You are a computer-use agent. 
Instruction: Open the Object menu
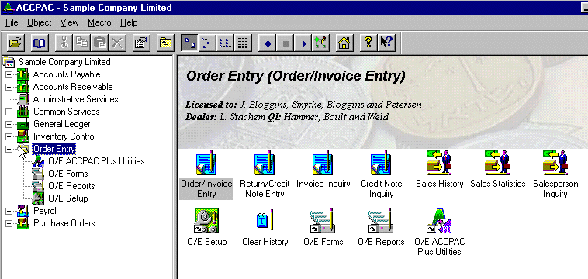coord(40,22)
